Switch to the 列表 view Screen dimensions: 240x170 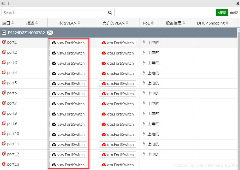(222, 13)
